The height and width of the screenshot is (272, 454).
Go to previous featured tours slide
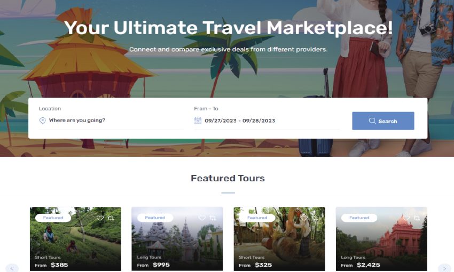[12, 268]
